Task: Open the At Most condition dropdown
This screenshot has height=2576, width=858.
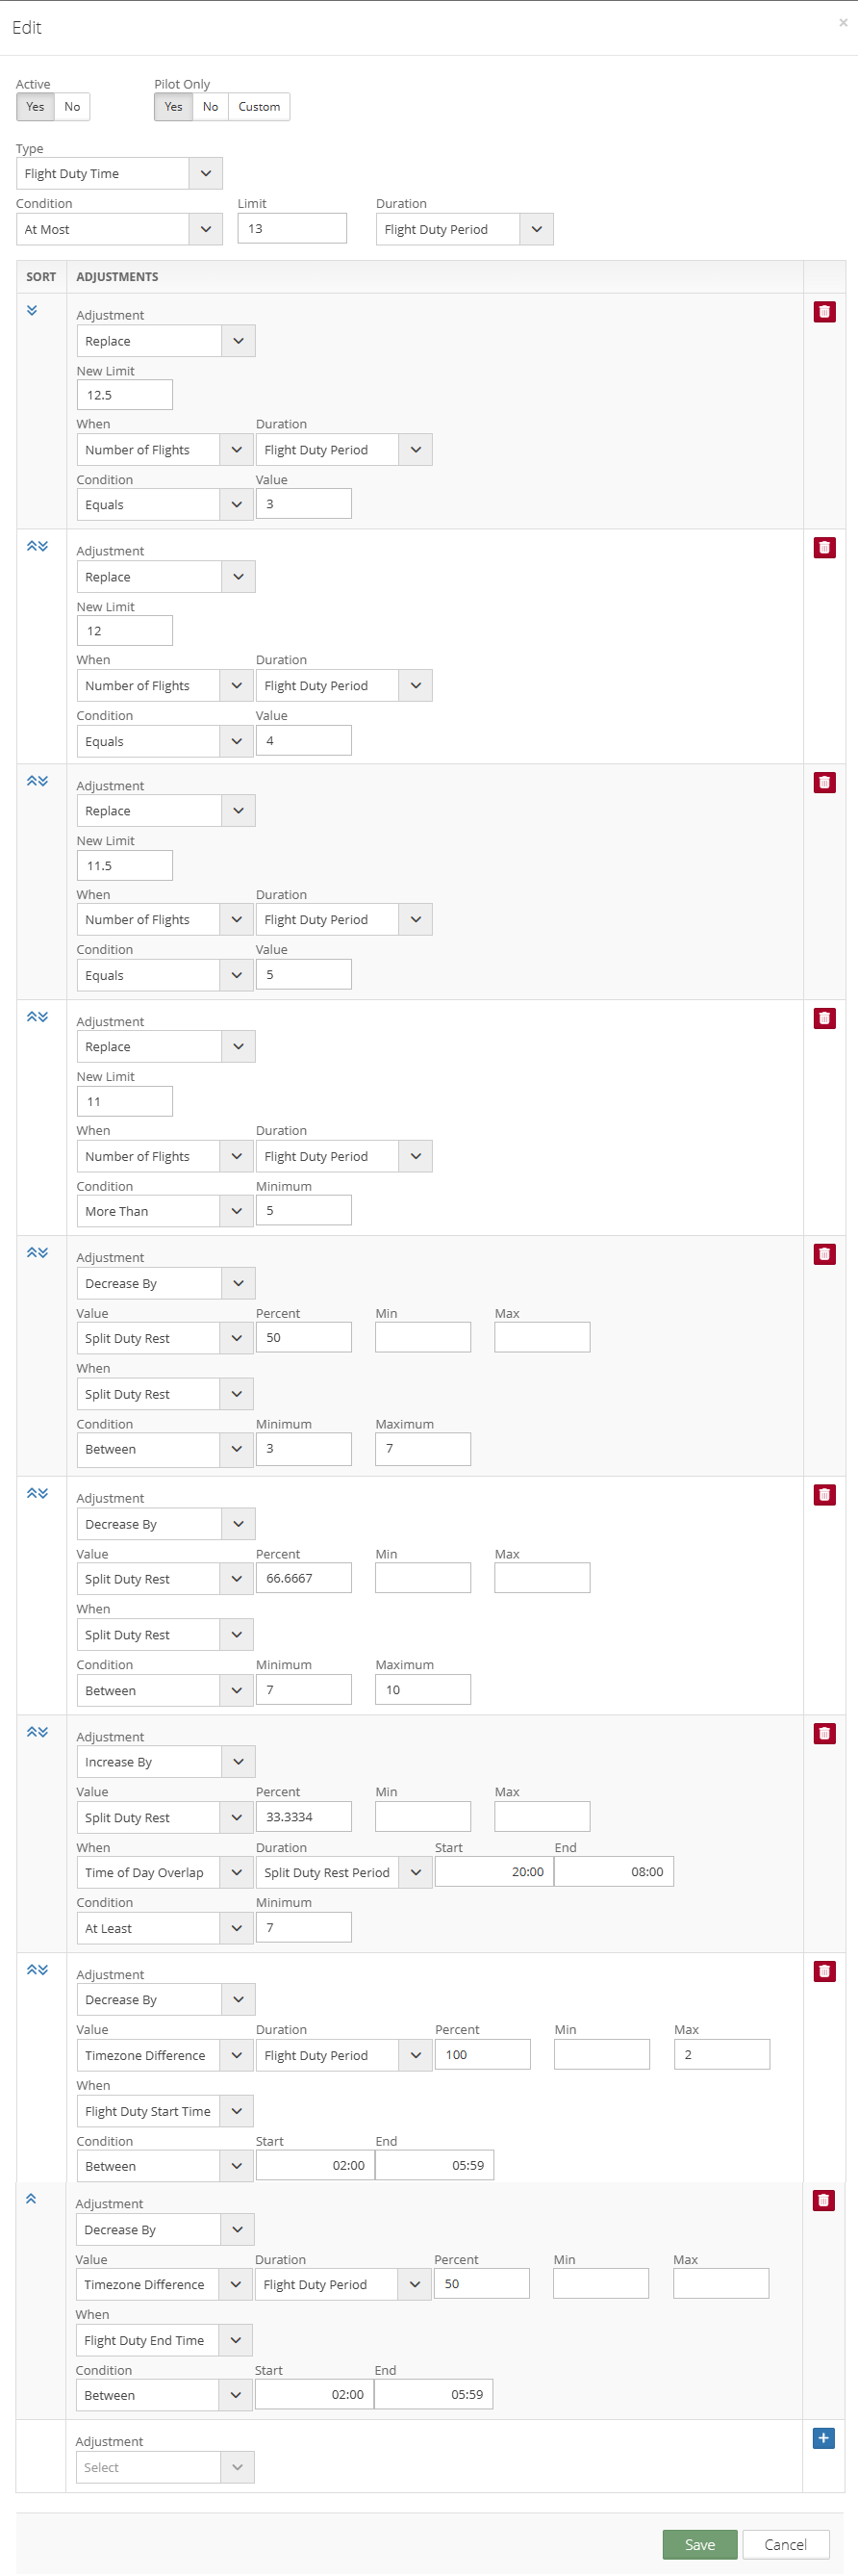Action: point(119,230)
